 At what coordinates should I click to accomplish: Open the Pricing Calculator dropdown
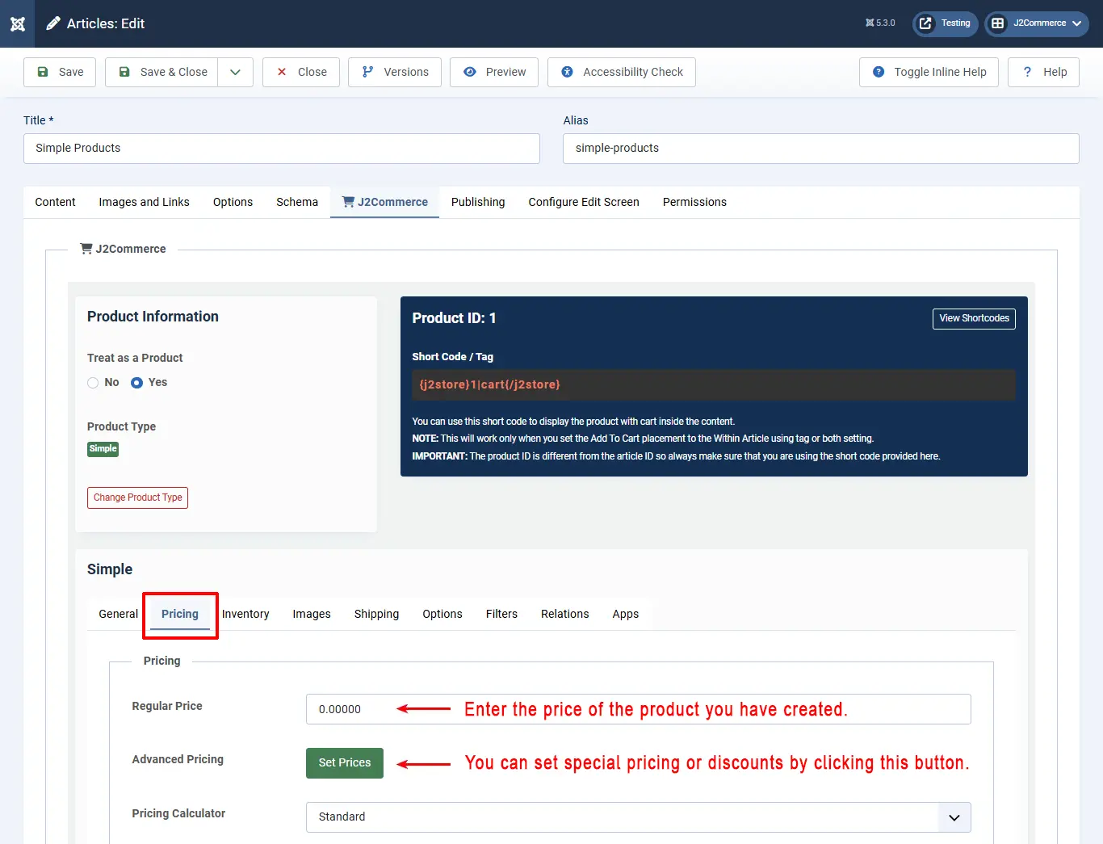tap(638, 817)
